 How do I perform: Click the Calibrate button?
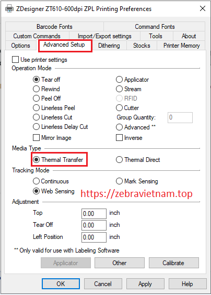(174, 263)
